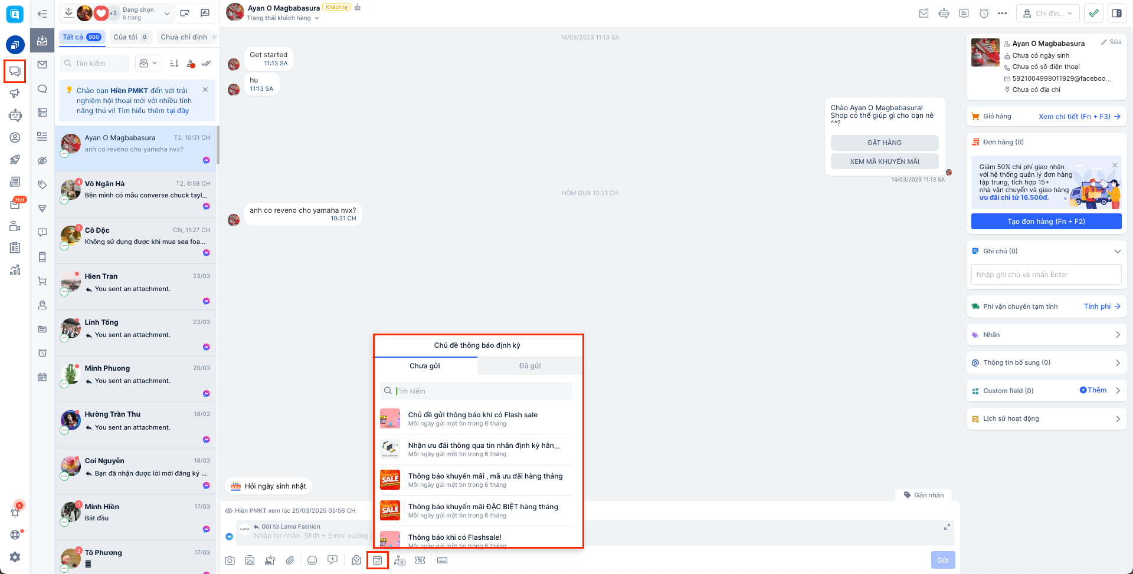Open the emoji picker smiley icon
Viewport: 1133px width, 574px height.
[x=313, y=560]
